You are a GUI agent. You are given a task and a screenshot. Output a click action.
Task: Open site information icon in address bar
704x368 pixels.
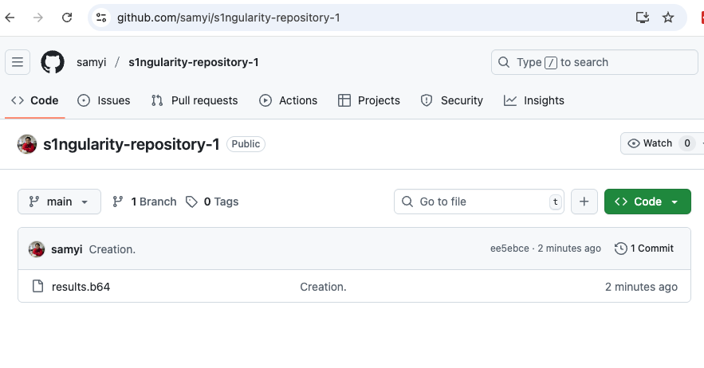[x=101, y=18]
